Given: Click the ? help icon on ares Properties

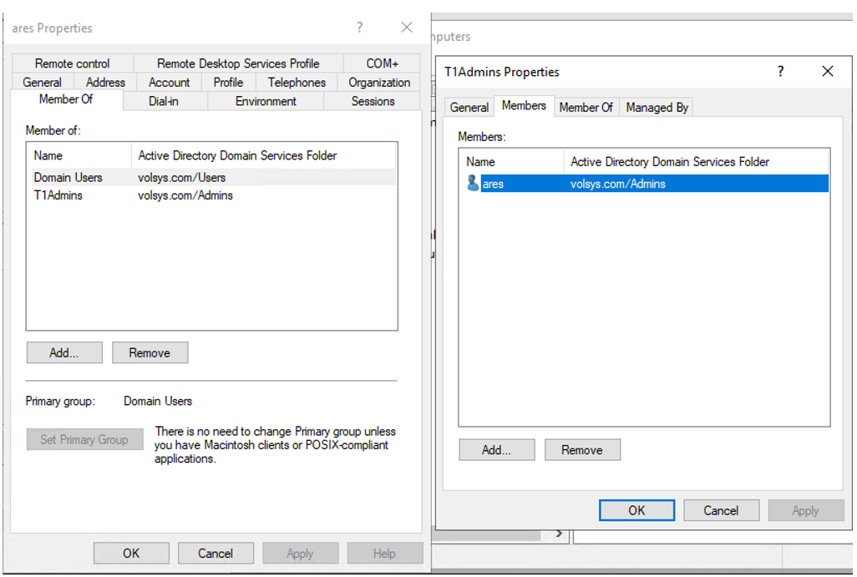Looking at the screenshot, I should click(x=359, y=27).
